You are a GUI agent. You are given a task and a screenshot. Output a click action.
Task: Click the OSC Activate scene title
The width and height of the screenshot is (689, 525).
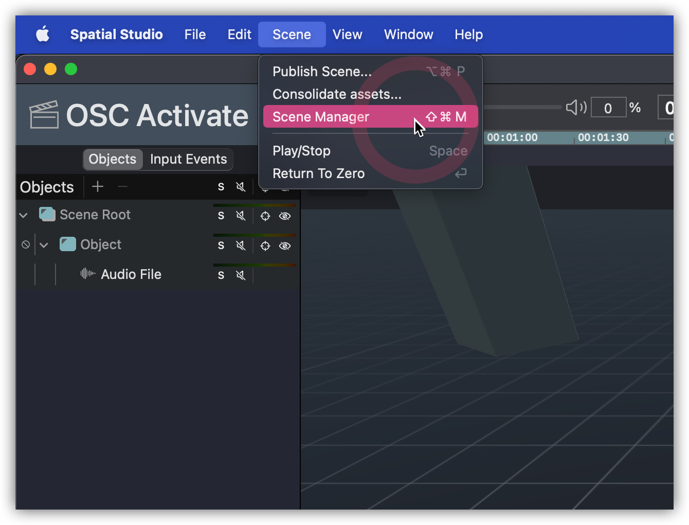(157, 115)
